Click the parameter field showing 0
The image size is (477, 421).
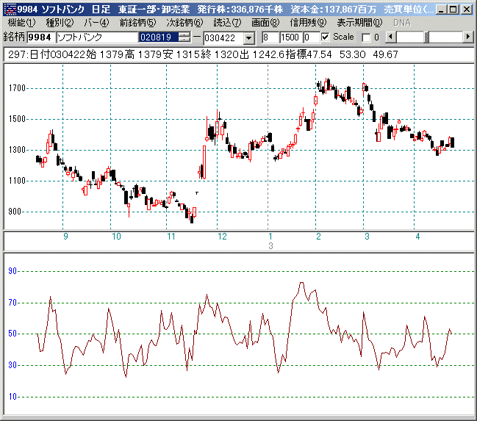pyautogui.click(x=311, y=37)
